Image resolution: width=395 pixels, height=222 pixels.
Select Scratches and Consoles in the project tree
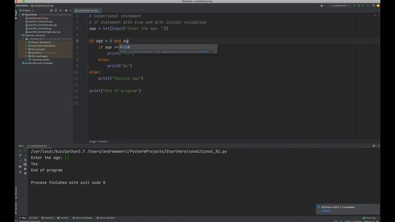tap(39, 63)
